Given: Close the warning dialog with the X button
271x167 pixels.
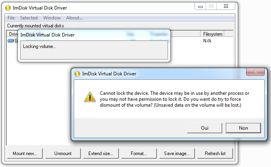Looking at the screenshot, I should point(255,72).
